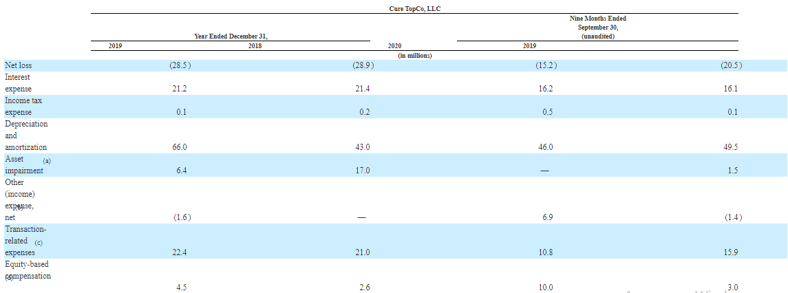The width and height of the screenshot is (788, 293).
Task: Click Other expense value (1.6)
Action: 182,217
